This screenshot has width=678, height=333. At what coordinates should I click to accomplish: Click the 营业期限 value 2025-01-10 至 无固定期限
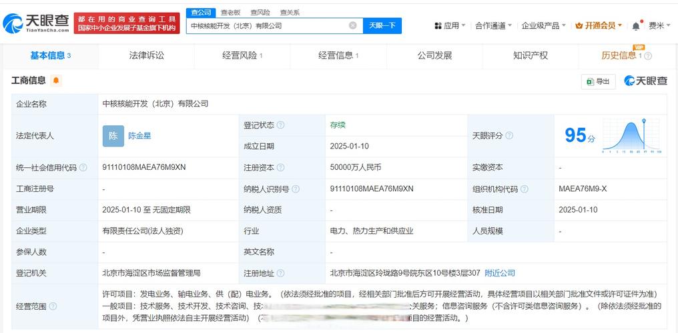click(147, 210)
